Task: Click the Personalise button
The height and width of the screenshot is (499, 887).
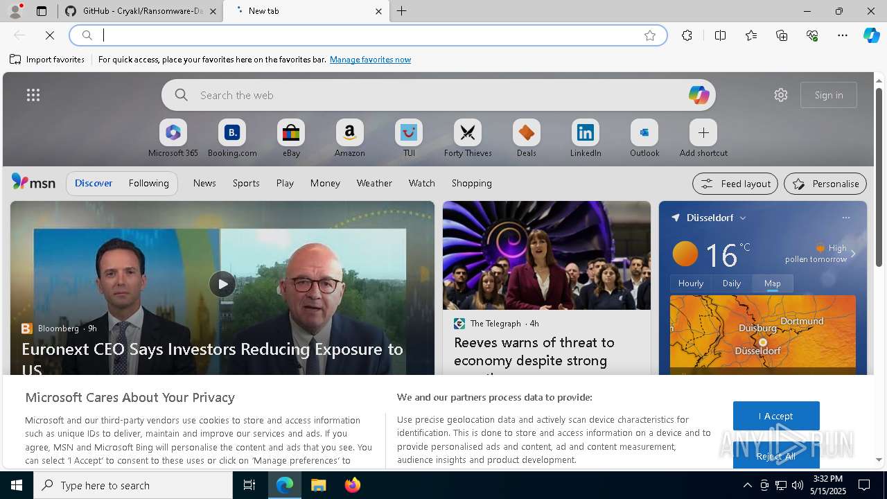Action: [825, 184]
